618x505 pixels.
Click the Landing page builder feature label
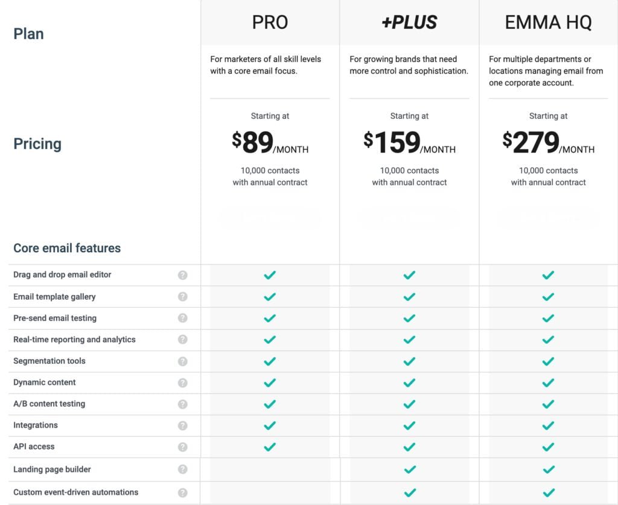pos(52,469)
